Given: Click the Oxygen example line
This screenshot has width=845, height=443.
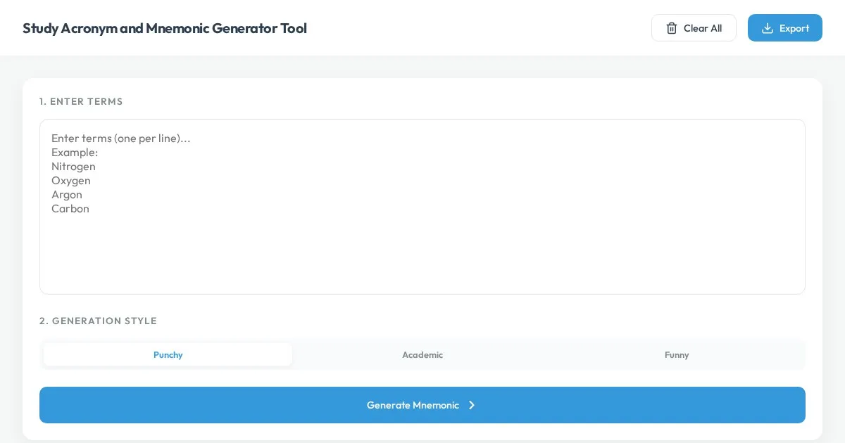Looking at the screenshot, I should pos(71,181).
